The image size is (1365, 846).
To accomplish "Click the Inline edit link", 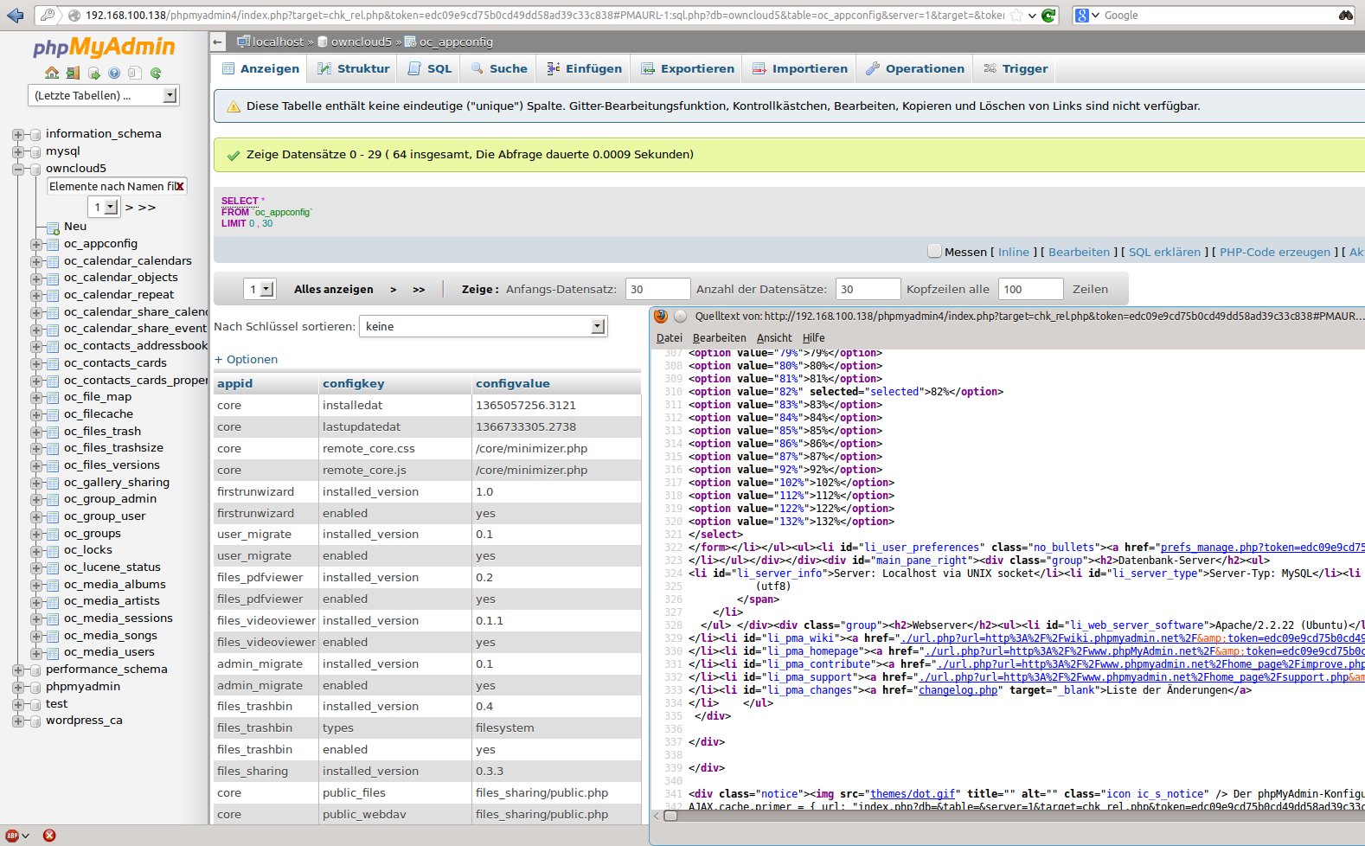I will (1014, 252).
